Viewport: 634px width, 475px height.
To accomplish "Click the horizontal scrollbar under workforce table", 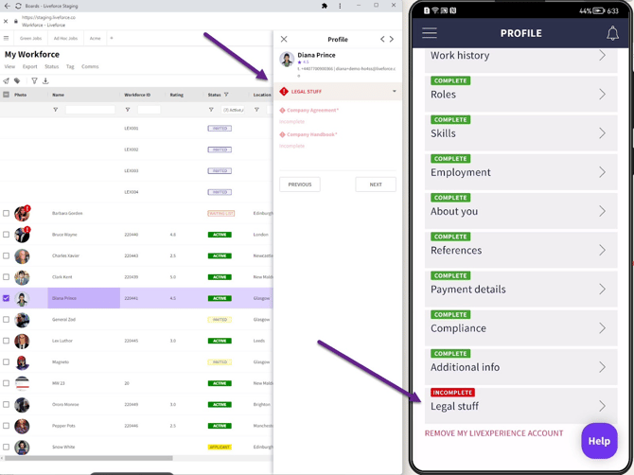I will tap(89, 458).
